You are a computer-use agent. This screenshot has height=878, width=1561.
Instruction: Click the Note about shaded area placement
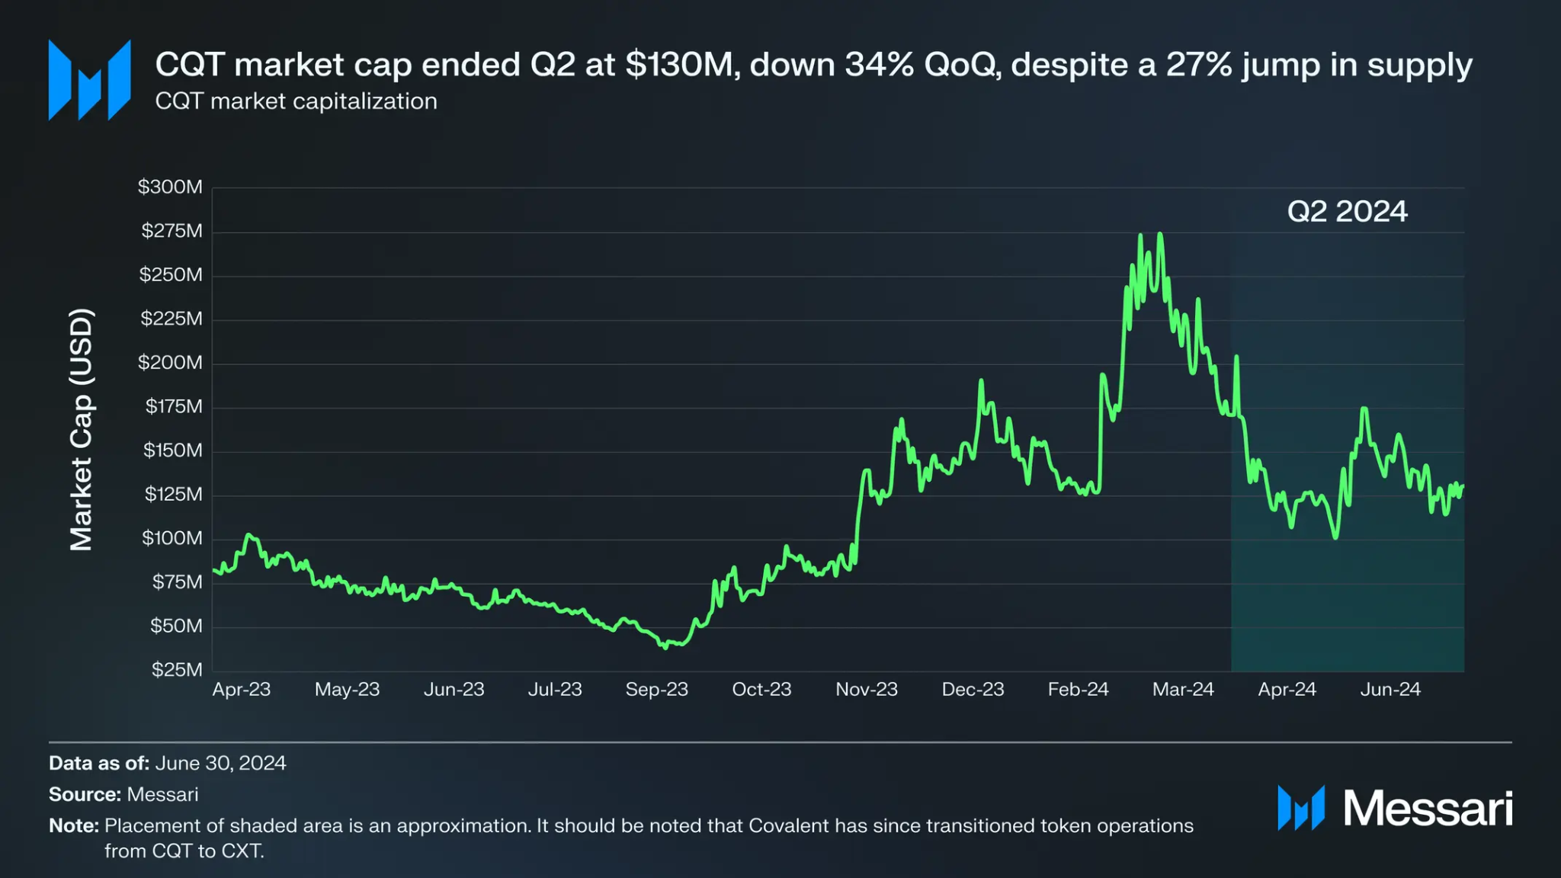621,838
